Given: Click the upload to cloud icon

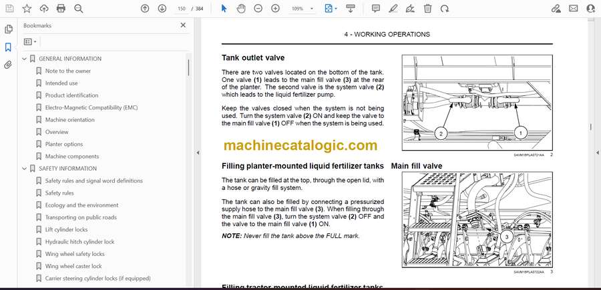Looking at the screenshot, I should (44, 9).
